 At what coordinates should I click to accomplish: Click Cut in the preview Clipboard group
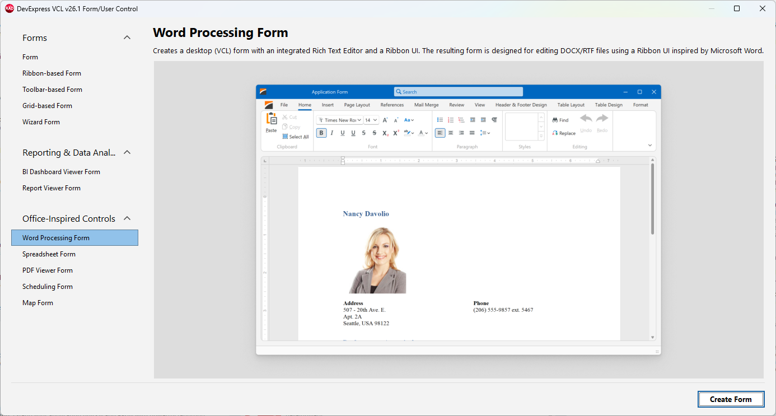pos(289,117)
